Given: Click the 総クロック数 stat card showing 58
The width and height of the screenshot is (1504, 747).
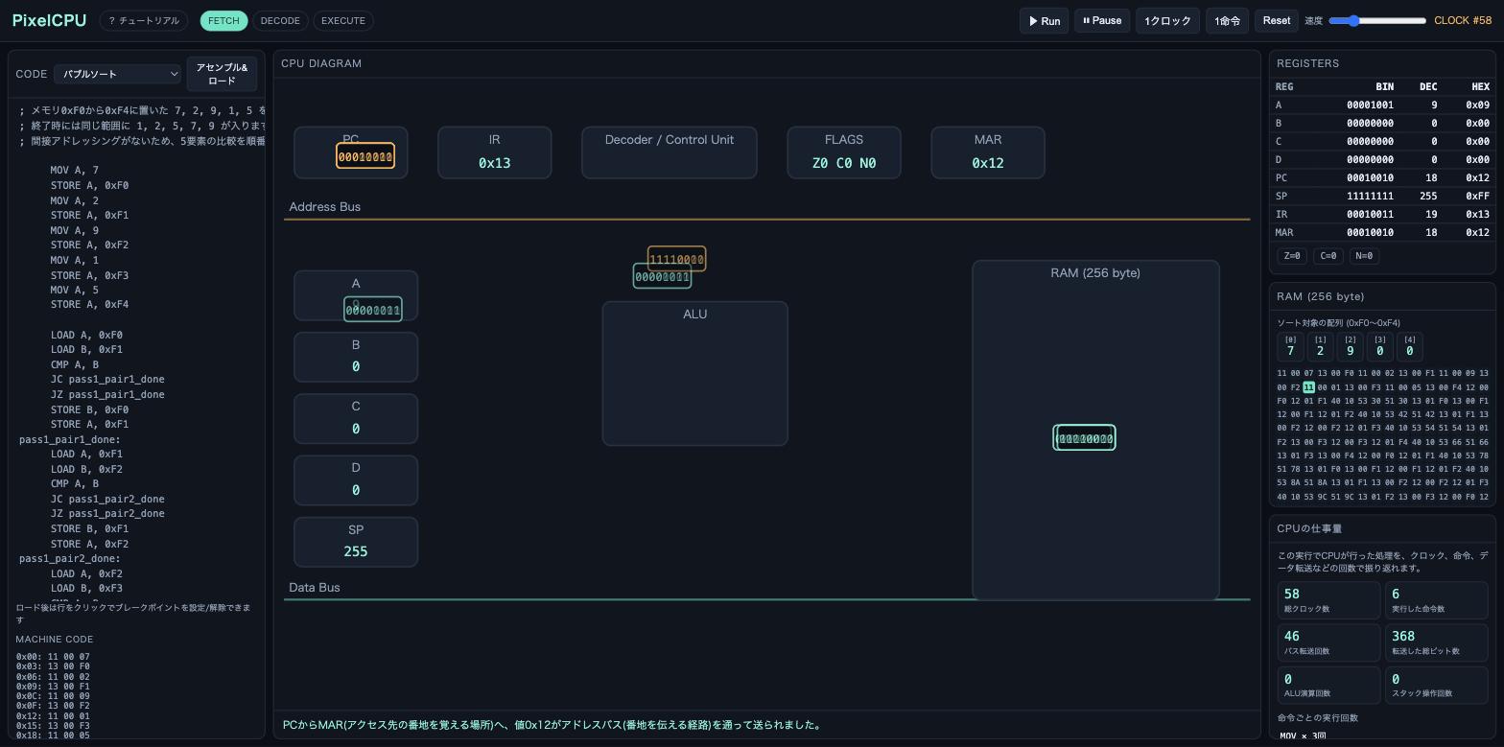Looking at the screenshot, I should [1328, 600].
